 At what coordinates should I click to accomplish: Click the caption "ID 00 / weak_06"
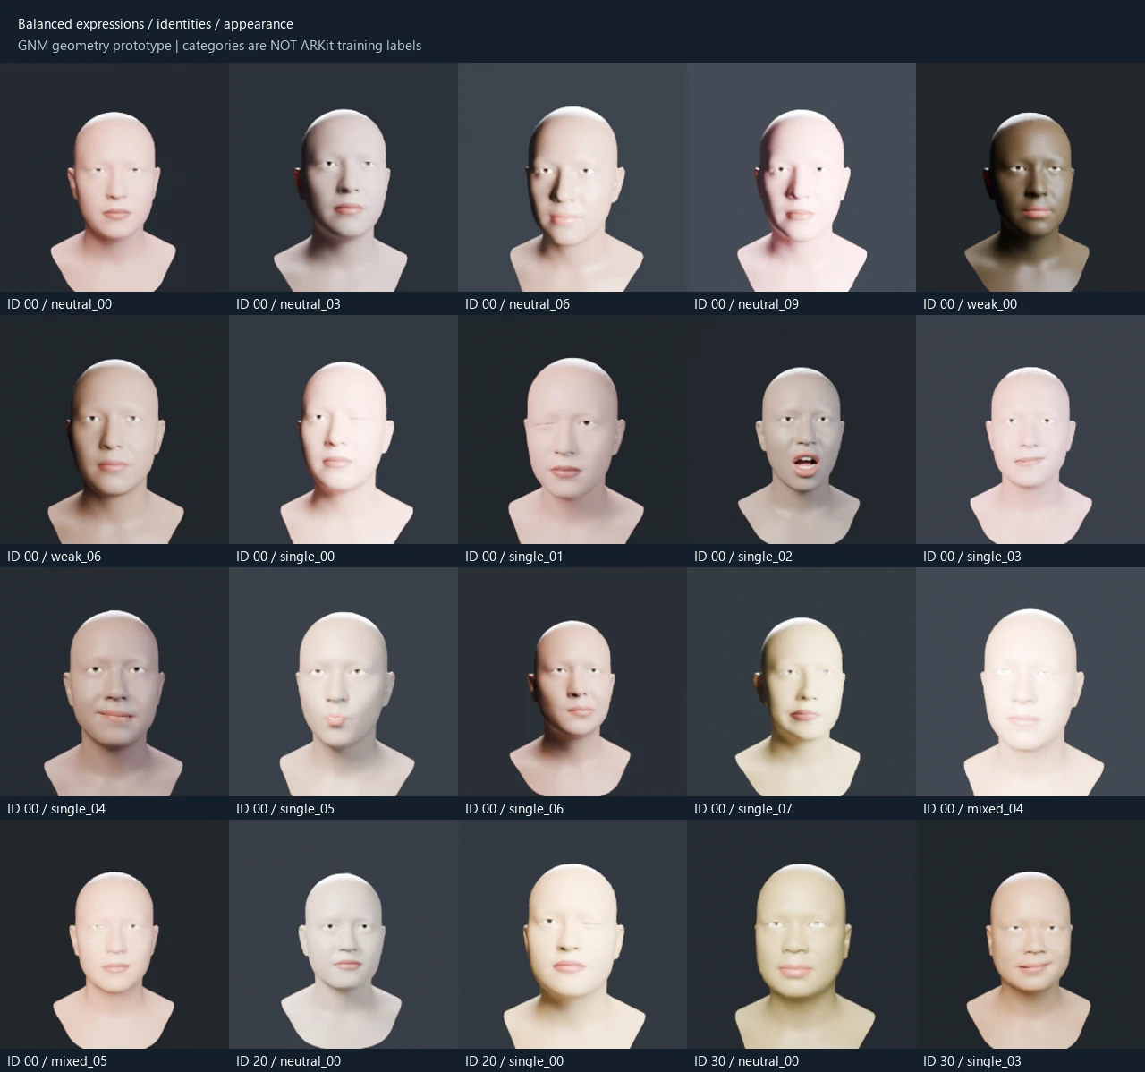coord(54,557)
